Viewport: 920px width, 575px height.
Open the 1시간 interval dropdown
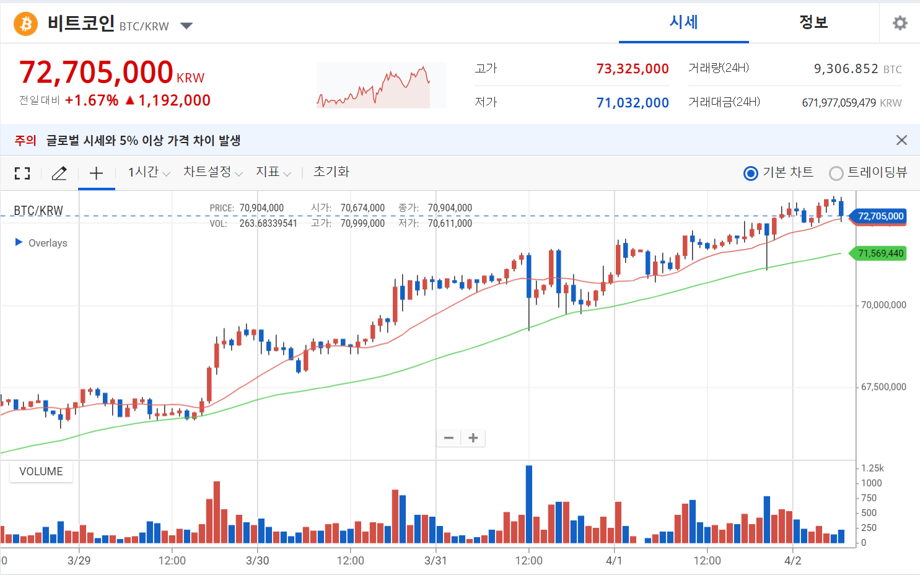tap(149, 172)
